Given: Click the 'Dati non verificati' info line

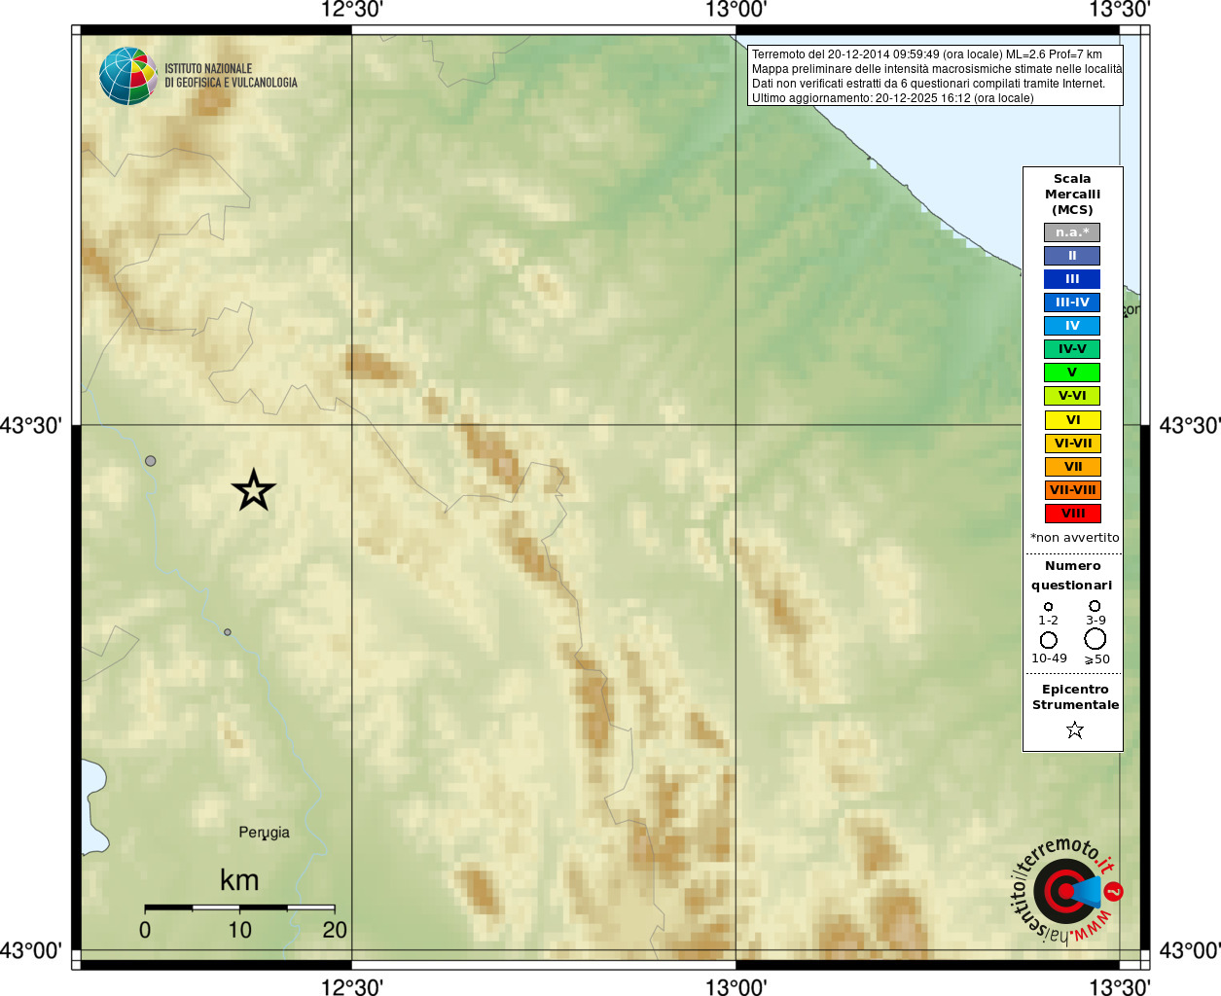Looking at the screenshot, I should [x=929, y=84].
